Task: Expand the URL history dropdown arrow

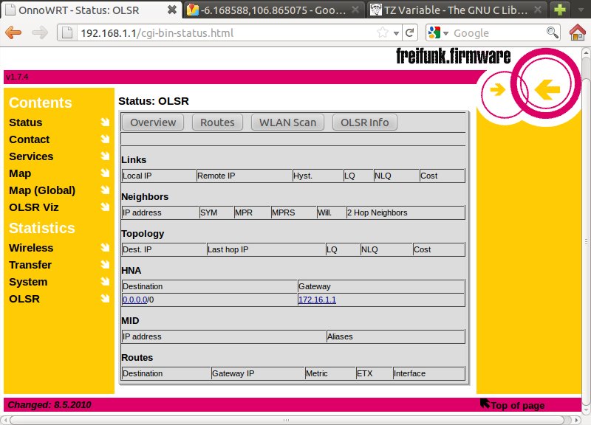Action: coord(397,33)
